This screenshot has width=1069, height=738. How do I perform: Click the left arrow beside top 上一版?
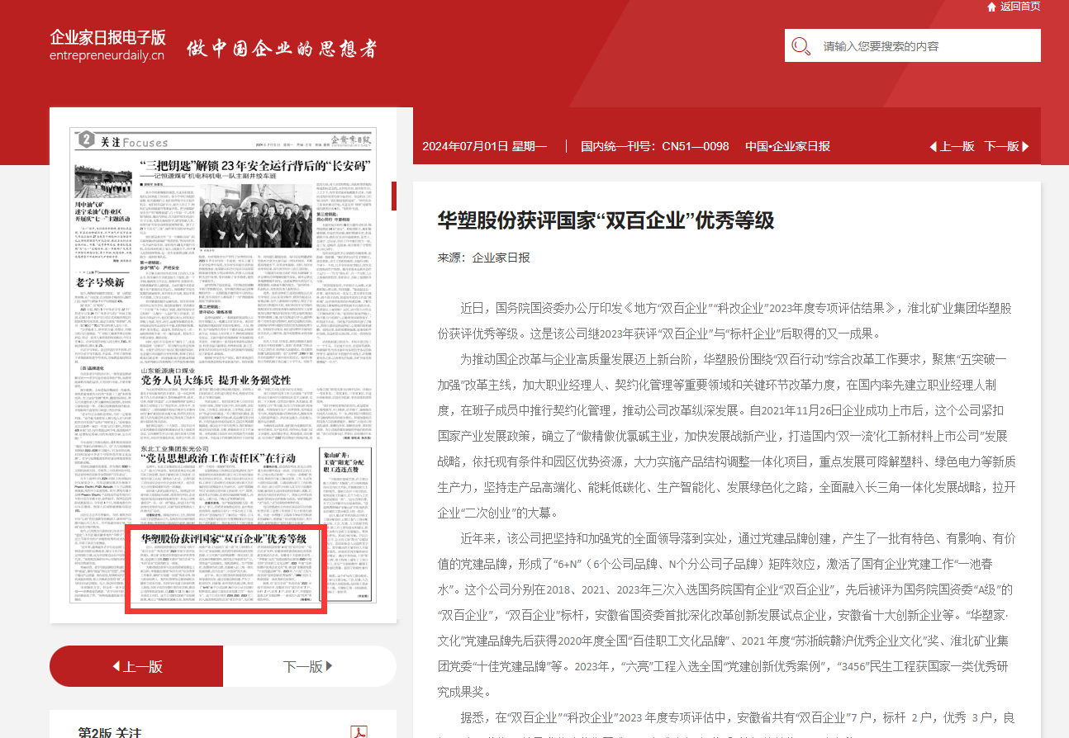933,146
